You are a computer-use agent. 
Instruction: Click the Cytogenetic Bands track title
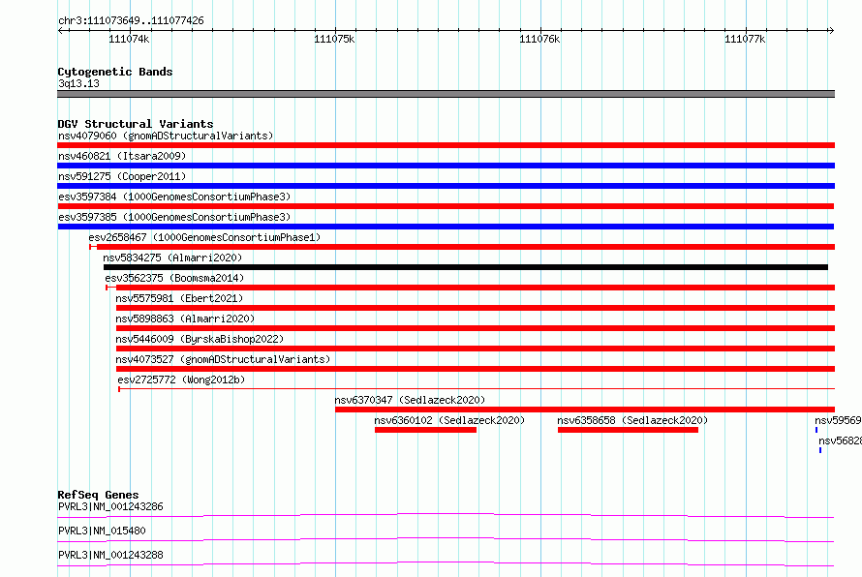(x=115, y=72)
